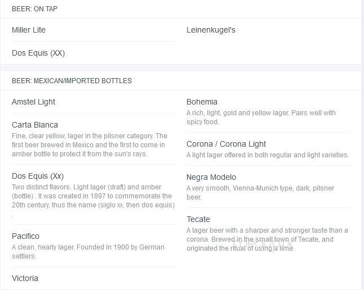Select the Miller Lite tap beer

[29, 30]
